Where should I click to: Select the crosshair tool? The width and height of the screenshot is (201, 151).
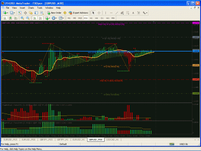99,13
